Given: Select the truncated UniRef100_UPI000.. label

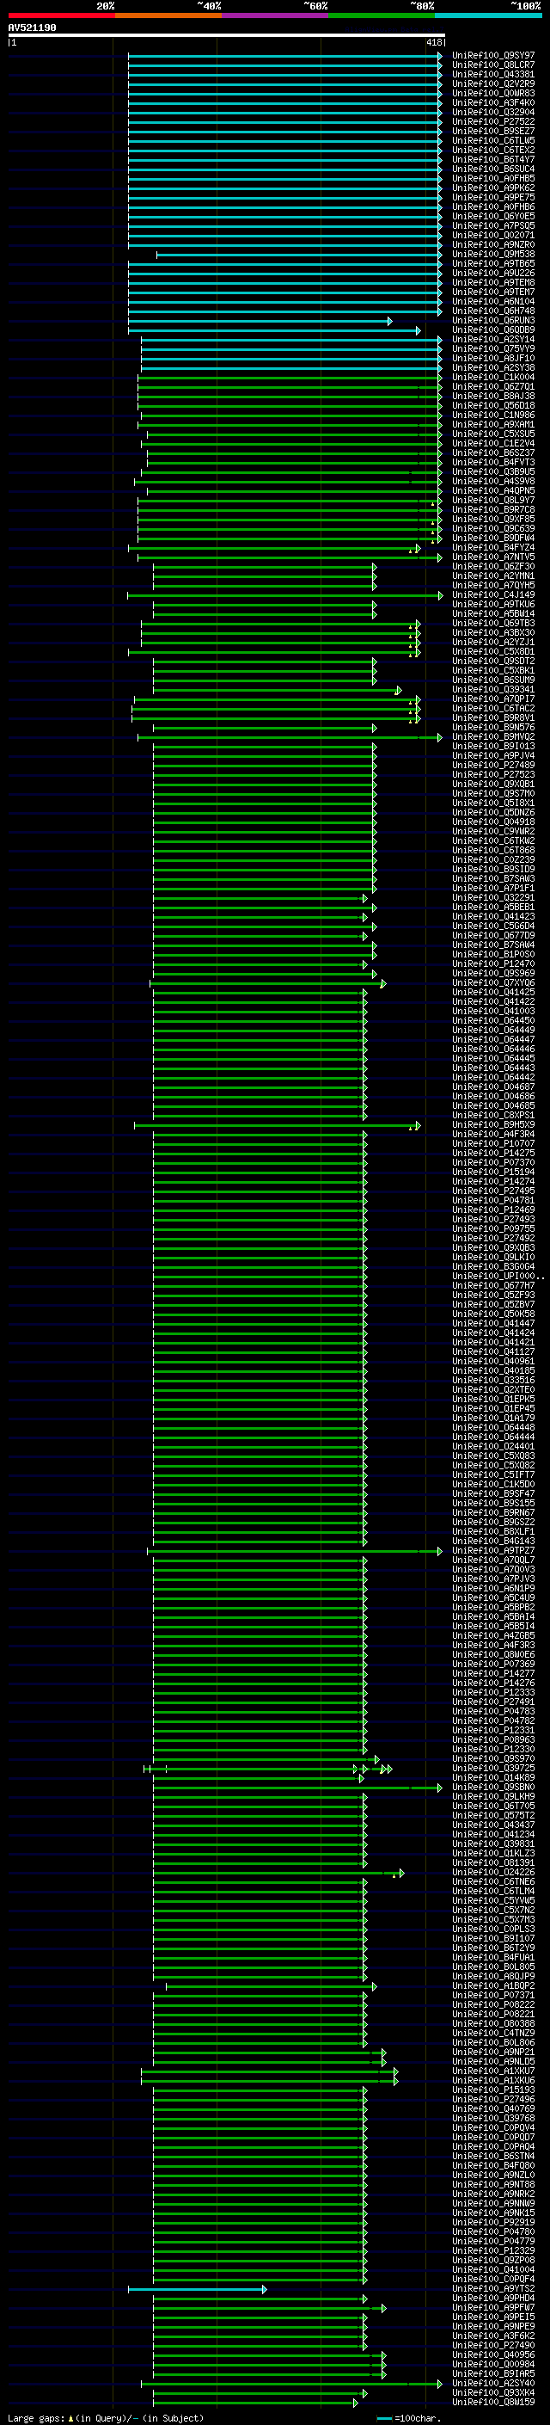Looking at the screenshot, I should point(498,1276).
